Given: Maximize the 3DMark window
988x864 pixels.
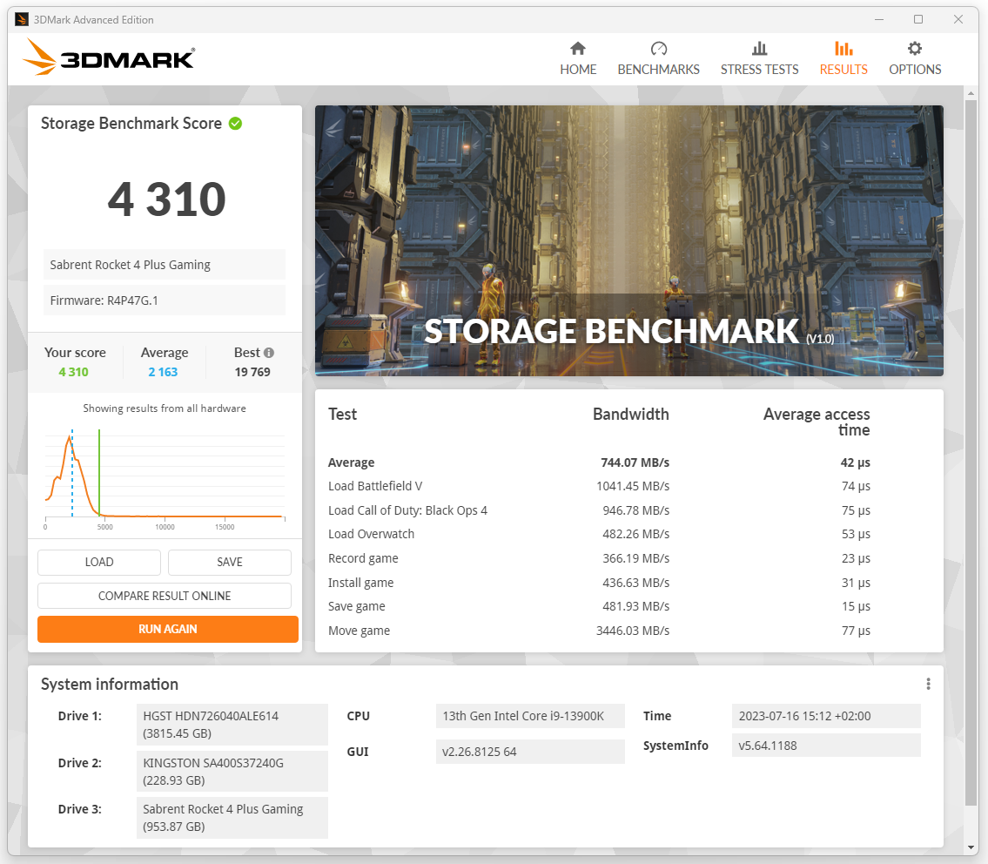Looking at the screenshot, I should tap(918, 19).
